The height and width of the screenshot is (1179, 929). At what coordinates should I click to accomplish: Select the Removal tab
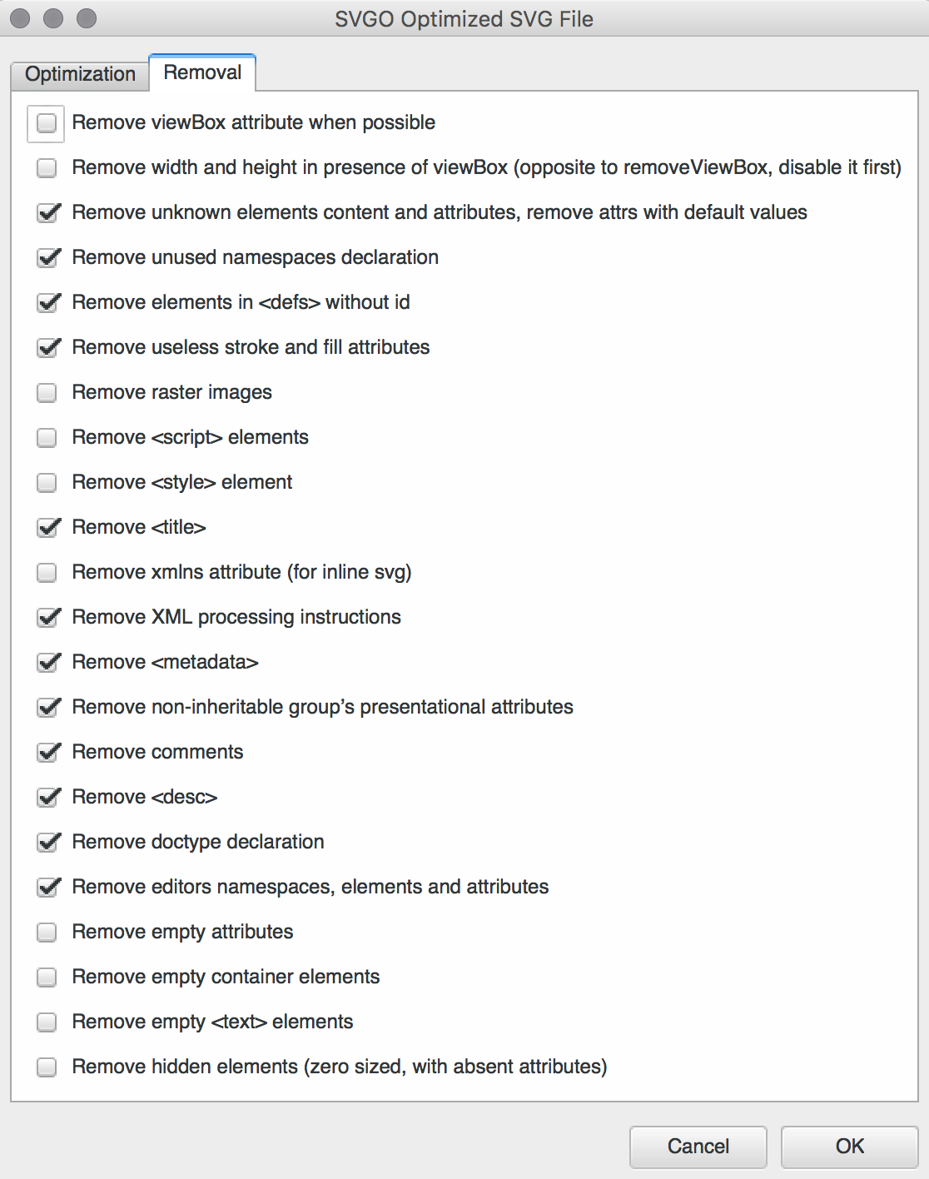click(202, 72)
